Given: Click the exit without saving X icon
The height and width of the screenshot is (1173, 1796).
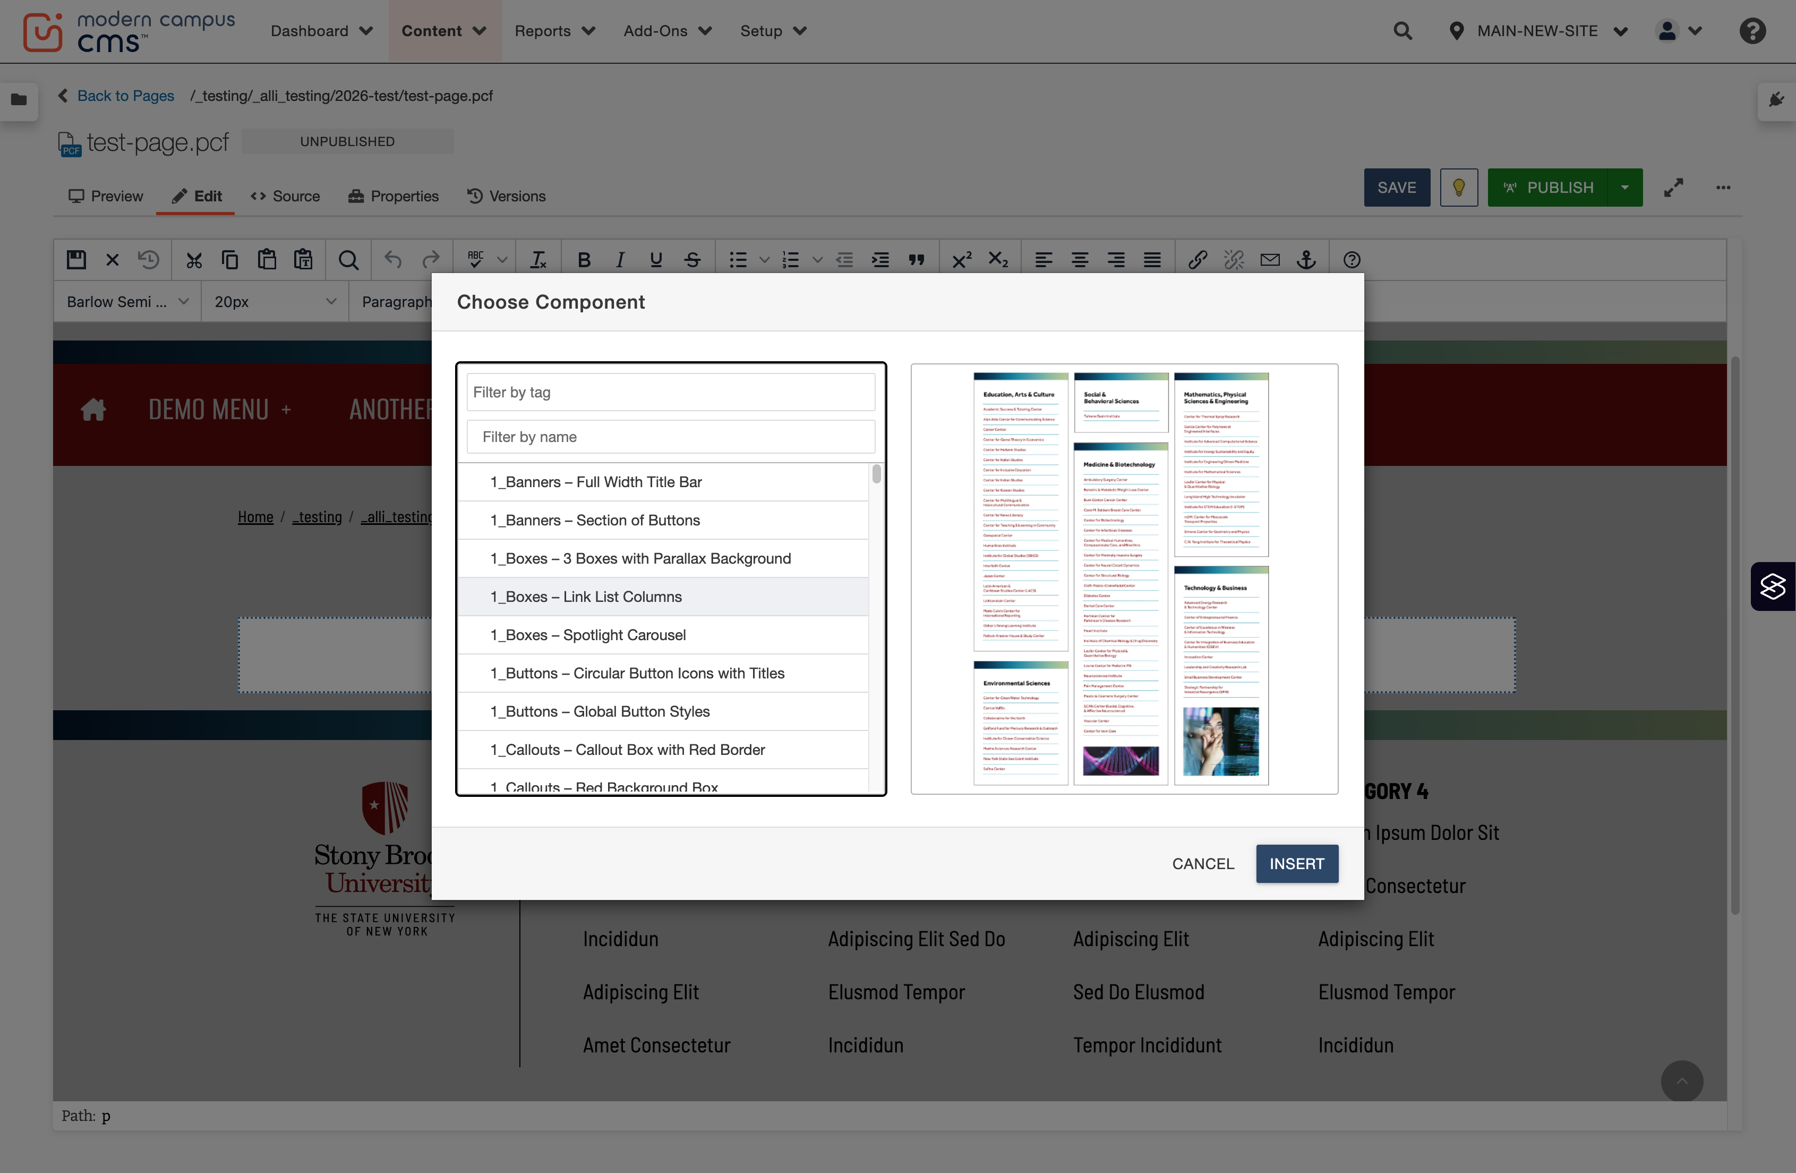Looking at the screenshot, I should pos(113,260).
